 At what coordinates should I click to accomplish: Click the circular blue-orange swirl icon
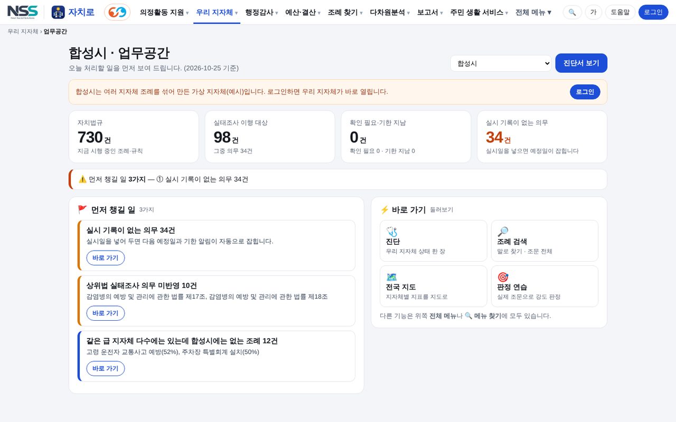(x=117, y=12)
